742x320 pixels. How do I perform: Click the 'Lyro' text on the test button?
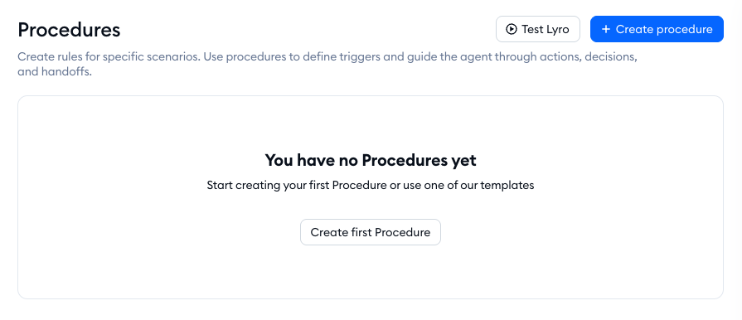(x=558, y=29)
